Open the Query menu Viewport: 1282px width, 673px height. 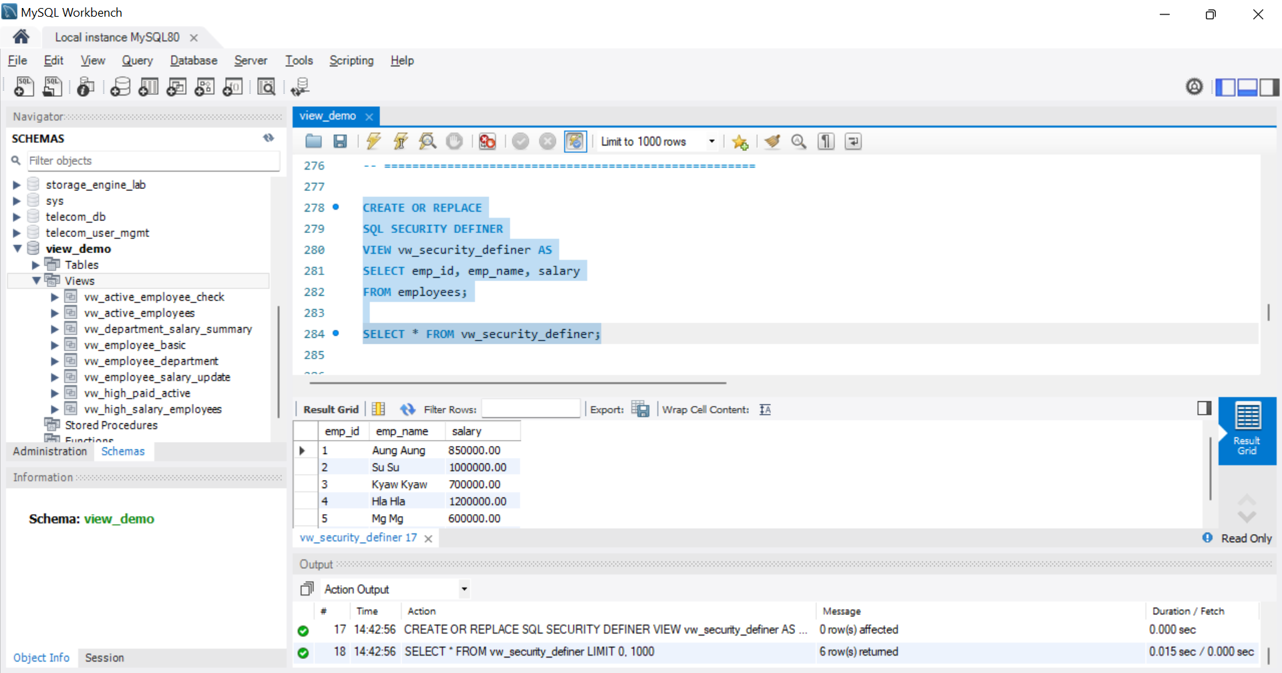pos(137,60)
